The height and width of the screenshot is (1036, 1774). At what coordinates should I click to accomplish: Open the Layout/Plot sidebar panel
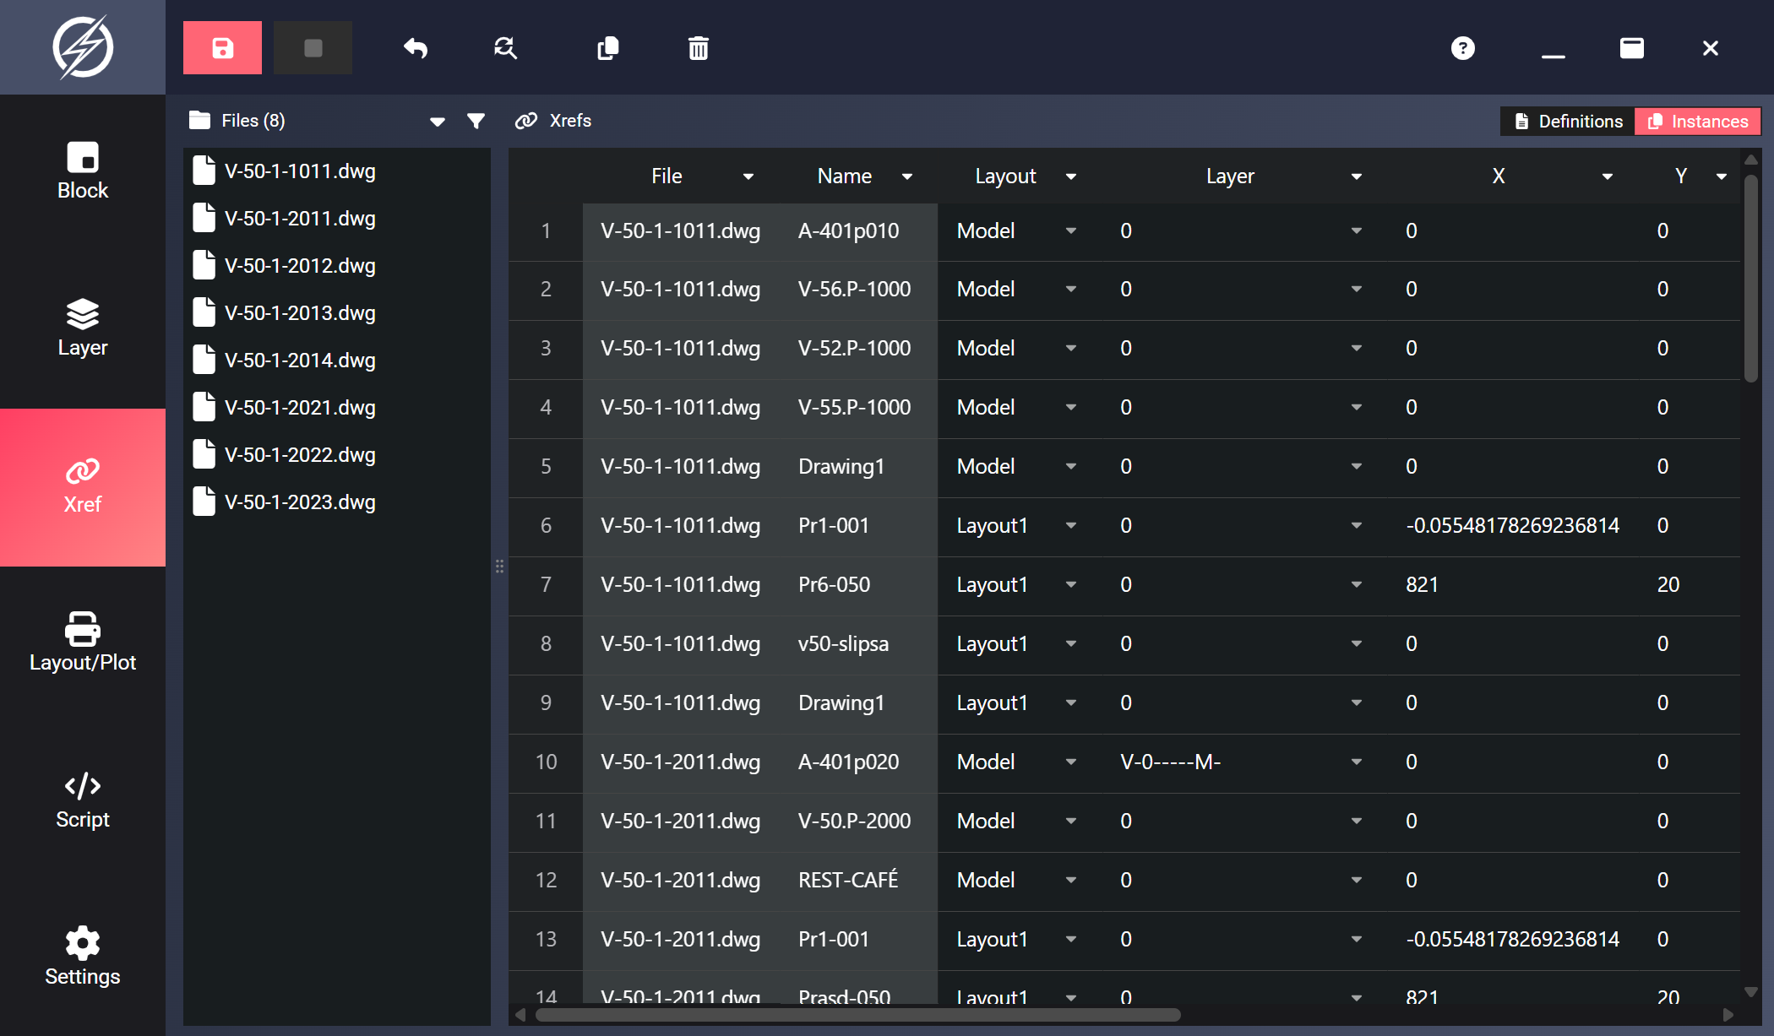coord(83,643)
